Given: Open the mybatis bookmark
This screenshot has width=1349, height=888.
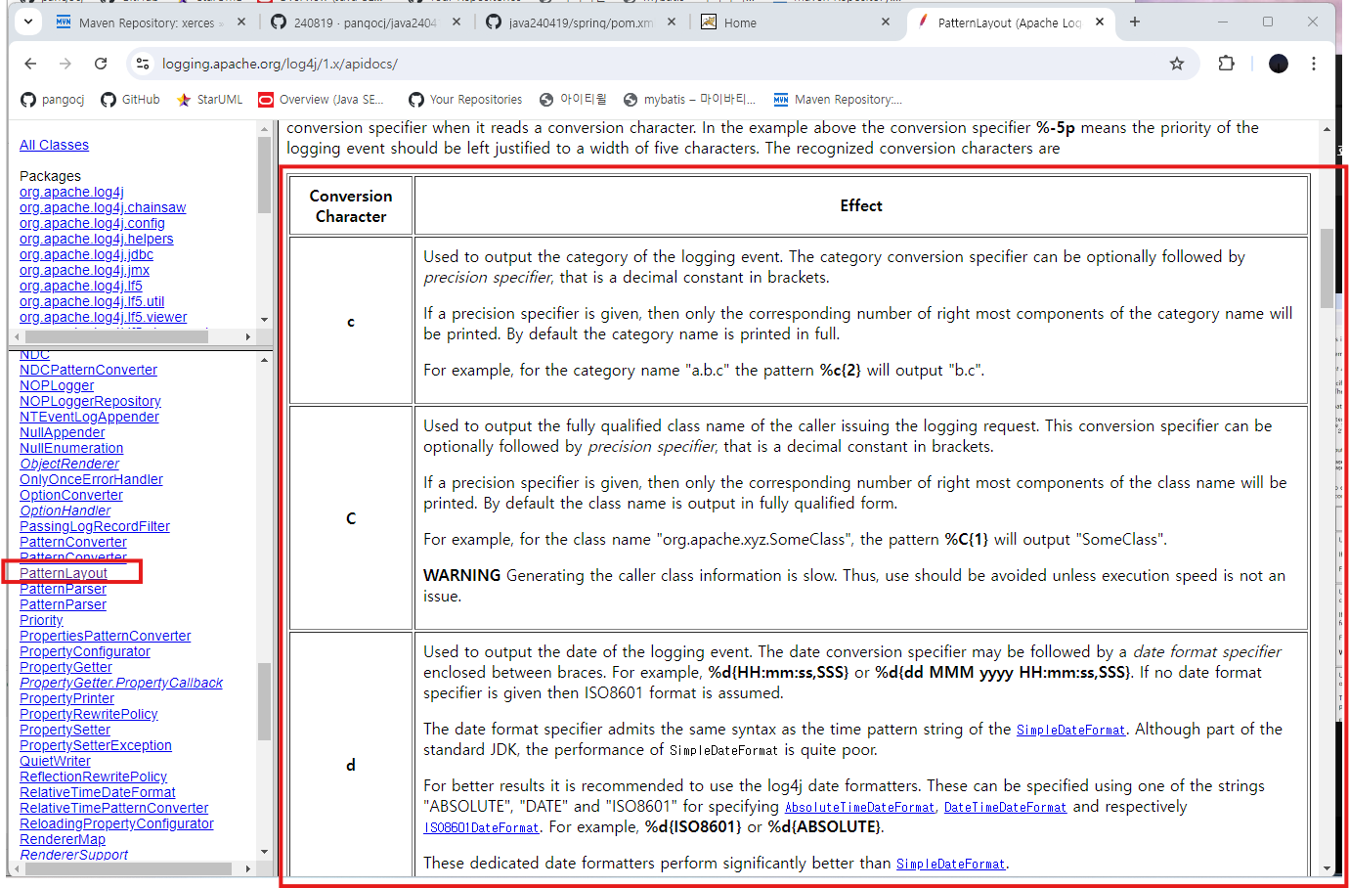Looking at the screenshot, I should (690, 100).
